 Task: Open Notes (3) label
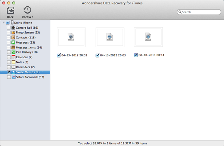22,62
